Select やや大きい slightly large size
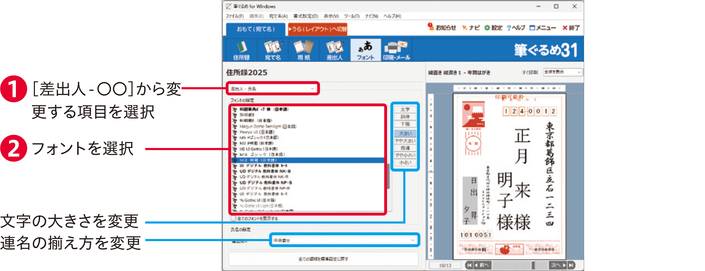Viewport: 705px width, 271px height. pyautogui.click(x=405, y=141)
